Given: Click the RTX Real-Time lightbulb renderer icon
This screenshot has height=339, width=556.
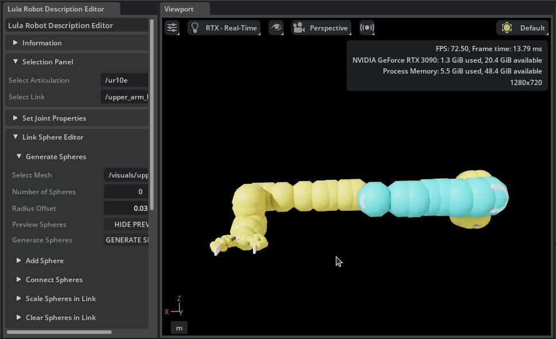Looking at the screenshot, I should [195, 28].
